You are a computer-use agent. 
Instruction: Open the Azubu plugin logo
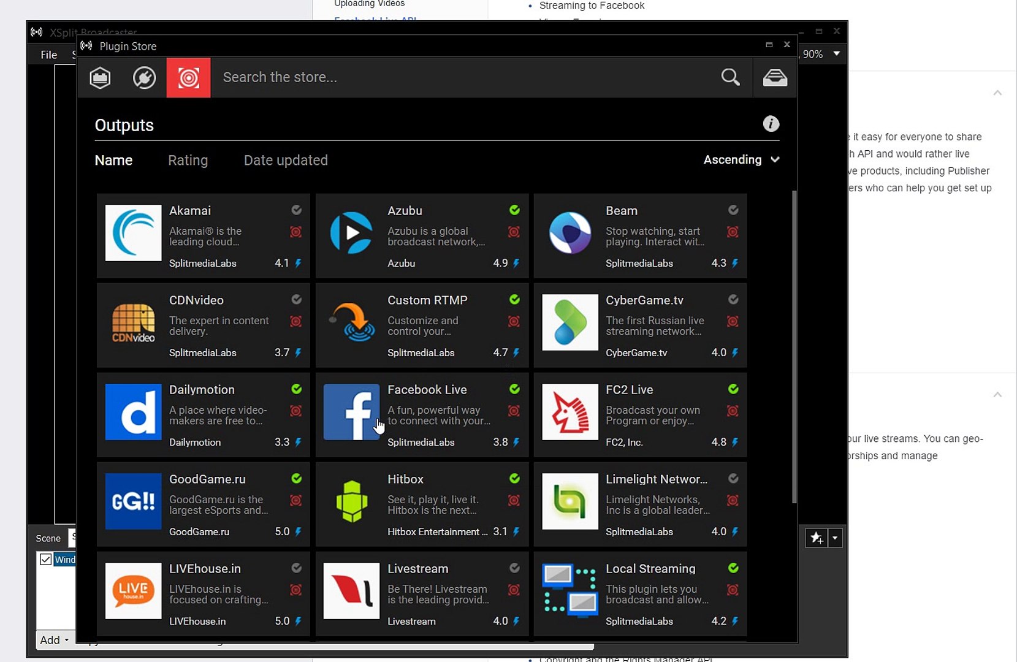[351, 233]
